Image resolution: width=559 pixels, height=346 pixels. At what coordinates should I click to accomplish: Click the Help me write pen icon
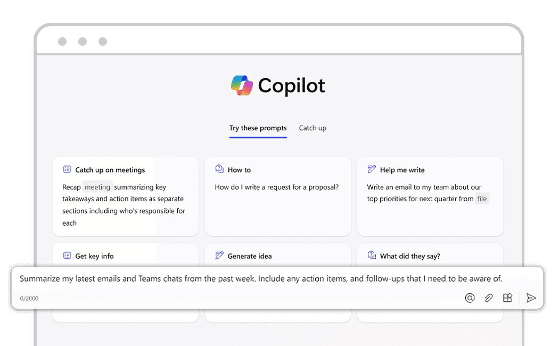372,169
